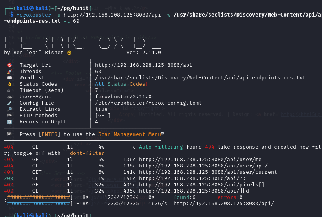The image size is (322, 217).
Task: Click the '148c' size on the 200 row
Action: coord(129,178)
